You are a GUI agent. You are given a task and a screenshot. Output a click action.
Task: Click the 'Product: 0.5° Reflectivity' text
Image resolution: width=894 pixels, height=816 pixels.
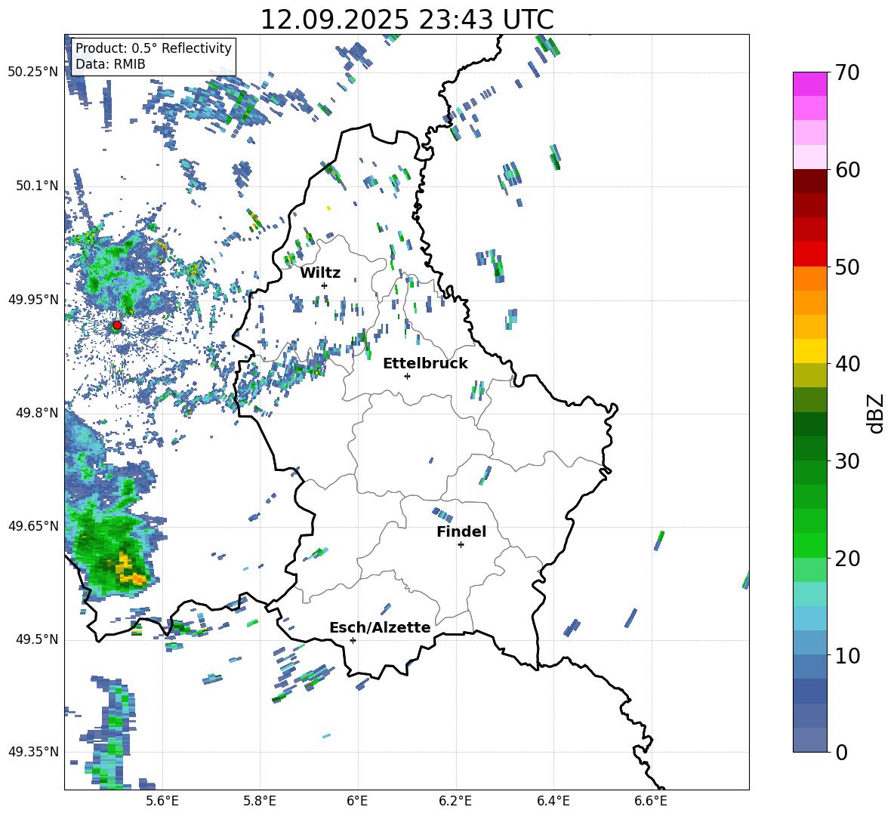[x=153, y=48]
